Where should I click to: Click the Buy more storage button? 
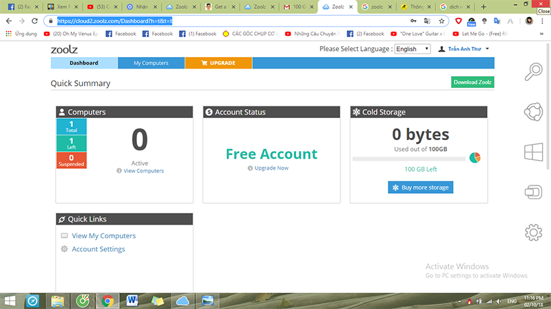pyautogui.click(x=421, y=187)
